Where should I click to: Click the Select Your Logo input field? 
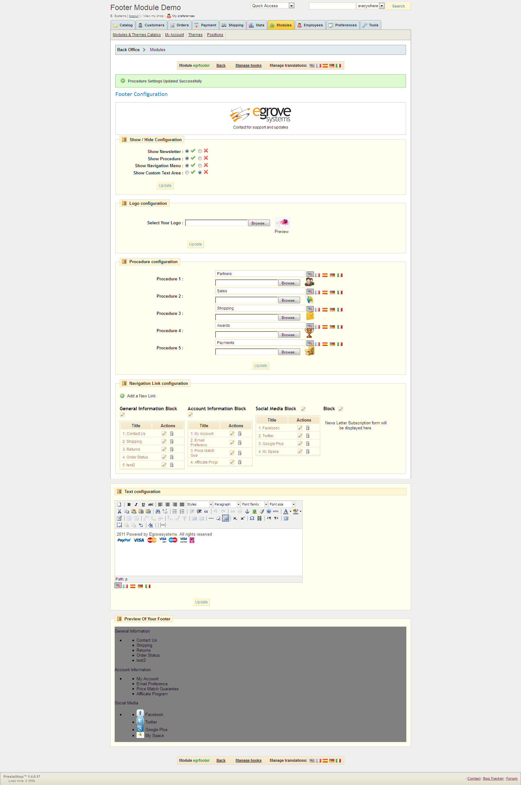[216, 223]
